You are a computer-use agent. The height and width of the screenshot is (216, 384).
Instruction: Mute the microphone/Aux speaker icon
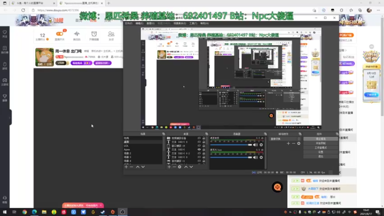tap(255, 157)
